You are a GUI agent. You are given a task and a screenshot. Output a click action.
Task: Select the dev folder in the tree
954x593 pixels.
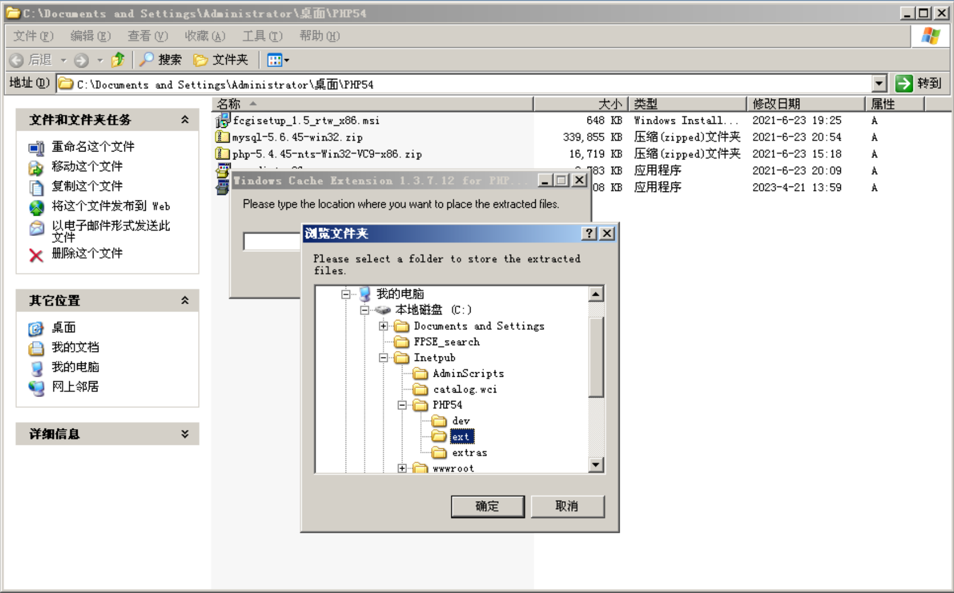460,421
